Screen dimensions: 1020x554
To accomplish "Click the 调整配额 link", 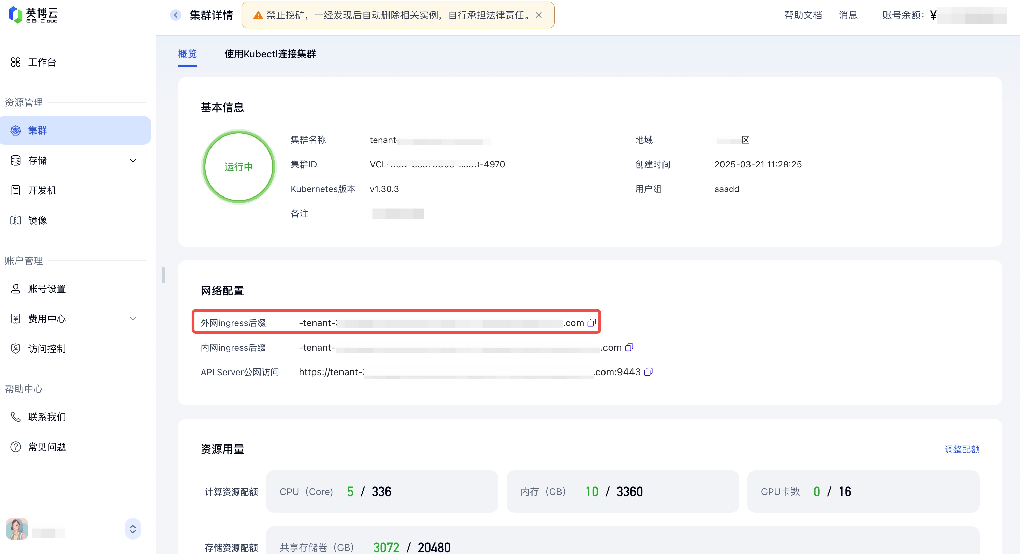I will pos(961,449).
